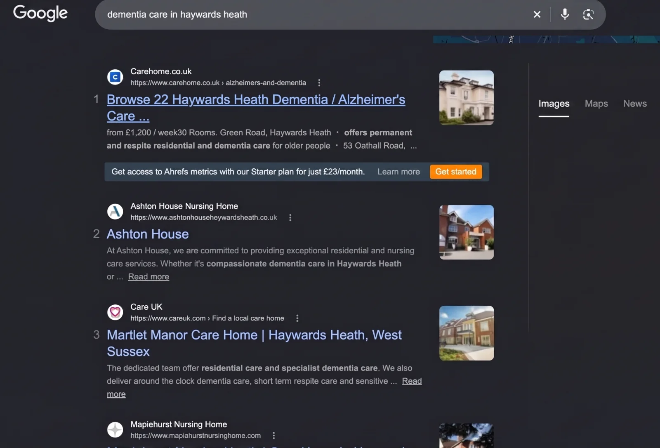
Task: Click the mapiahurstnursinghome.com URL
Action: [x=196, y=436]
